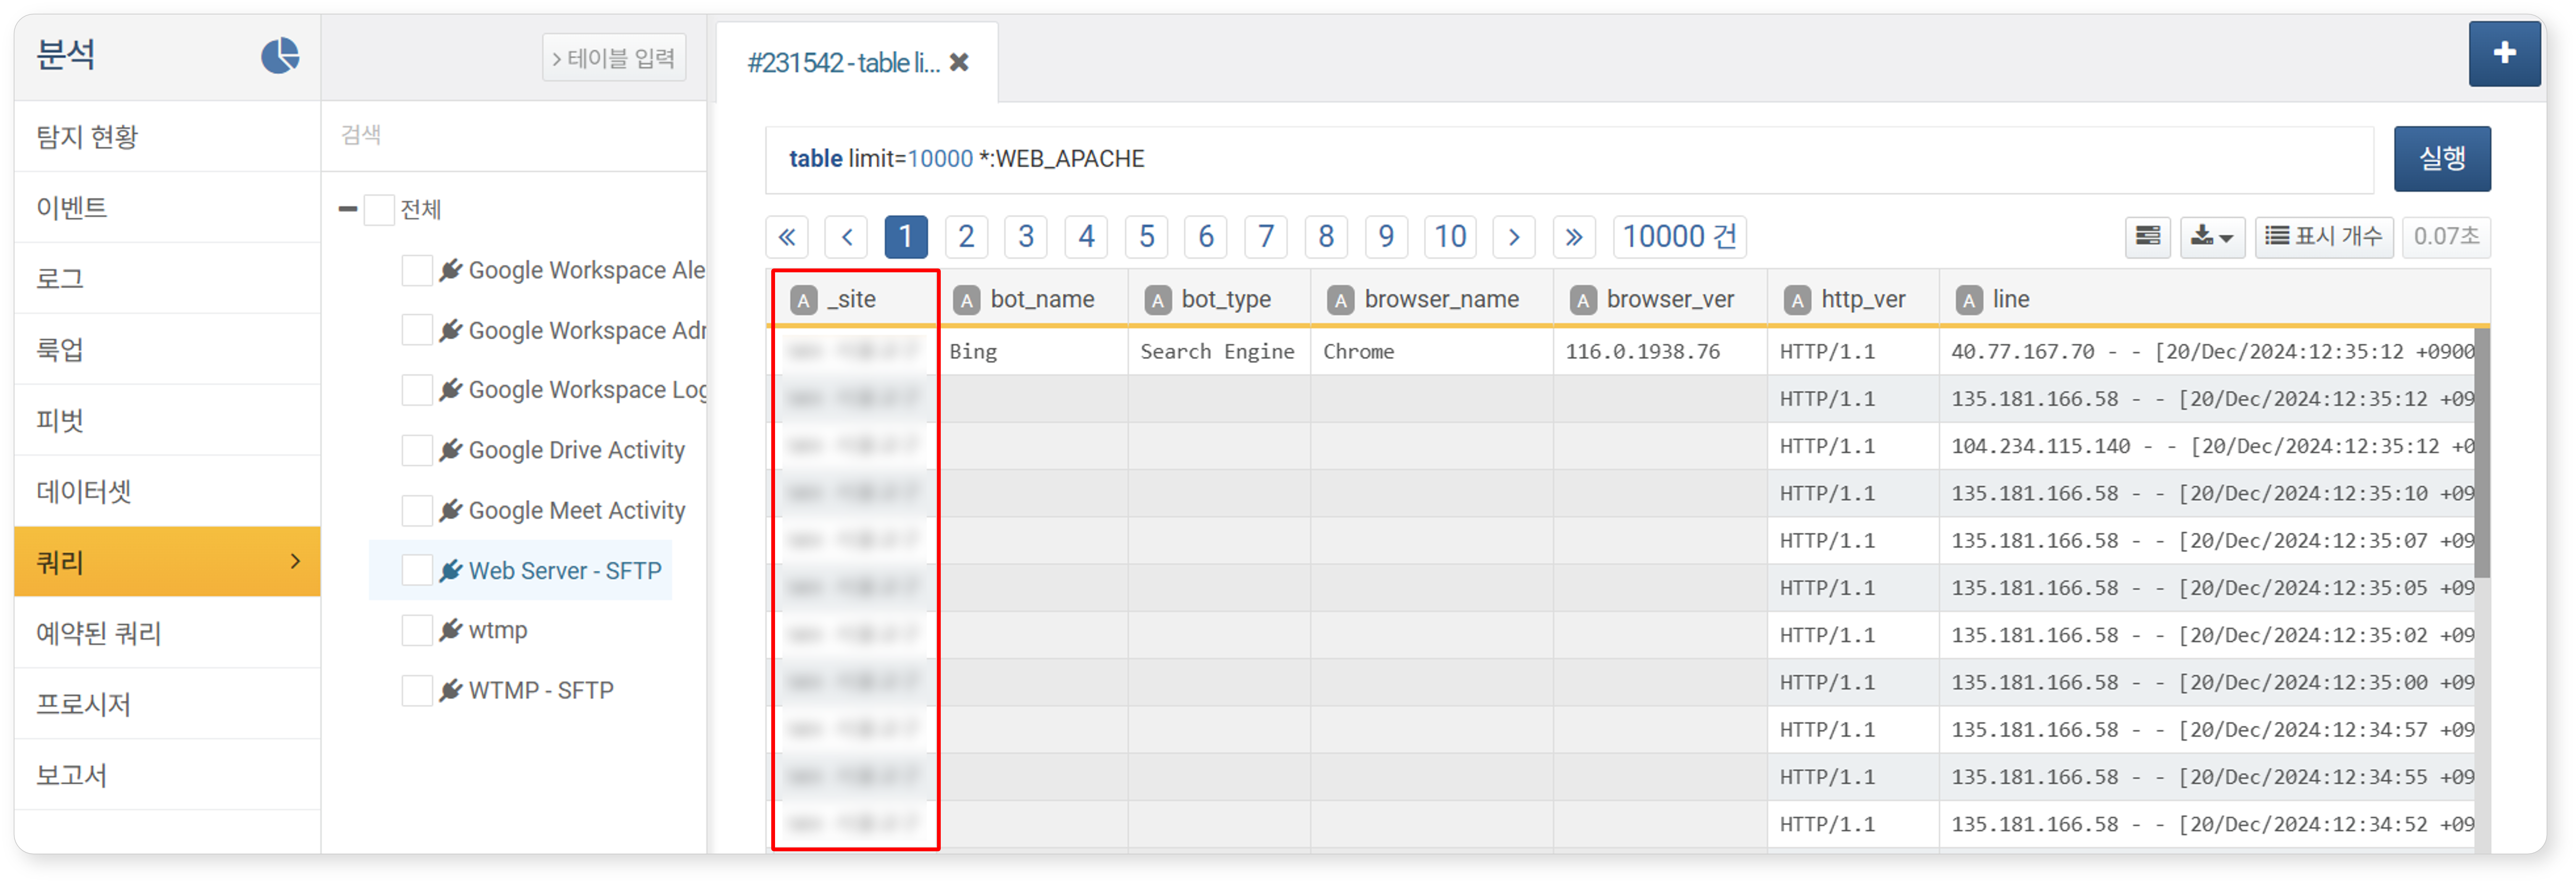Select current page 1 button

pyautogui.click(x=906, y=237)
